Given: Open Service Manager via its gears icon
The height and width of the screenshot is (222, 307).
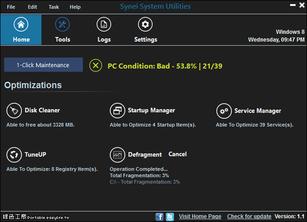Looking at the screenshot, I should coord(224,110).
